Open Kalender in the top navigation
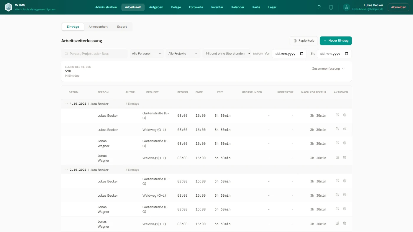The height and width of the screenshot is (232, 413). 238,7
